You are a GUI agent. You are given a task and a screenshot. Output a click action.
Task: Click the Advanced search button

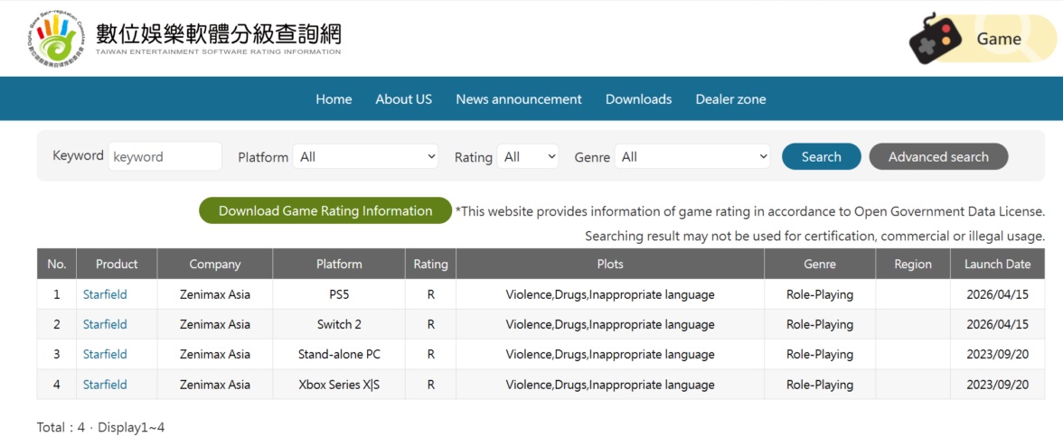[x=938, y=157]
